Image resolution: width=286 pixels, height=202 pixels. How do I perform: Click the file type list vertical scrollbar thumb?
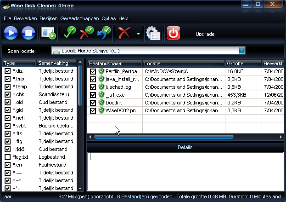pyautogui.click(x=80, y=86)
